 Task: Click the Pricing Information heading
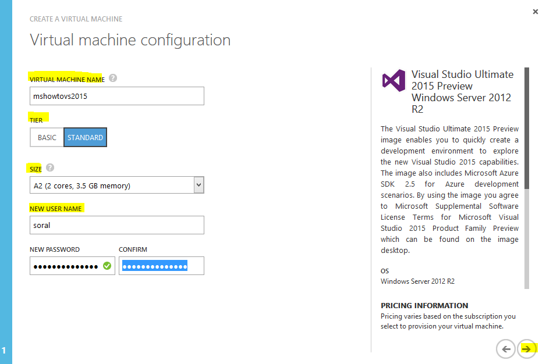(x=424, y=305)
